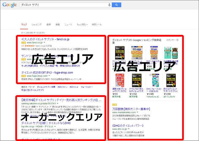Open ダイエットサプリ診断 DHC result
The image size is (199, 141).
click(x=46, y=123)
